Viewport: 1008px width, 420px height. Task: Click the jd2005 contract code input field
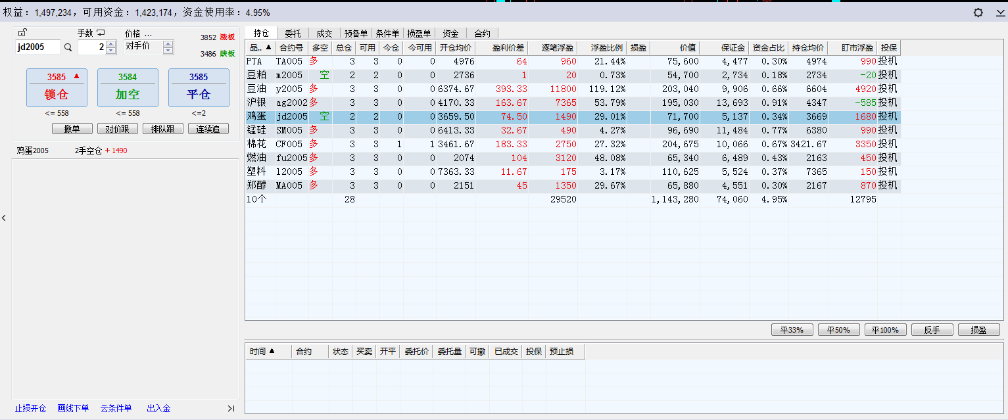click(x=38, y=47)
